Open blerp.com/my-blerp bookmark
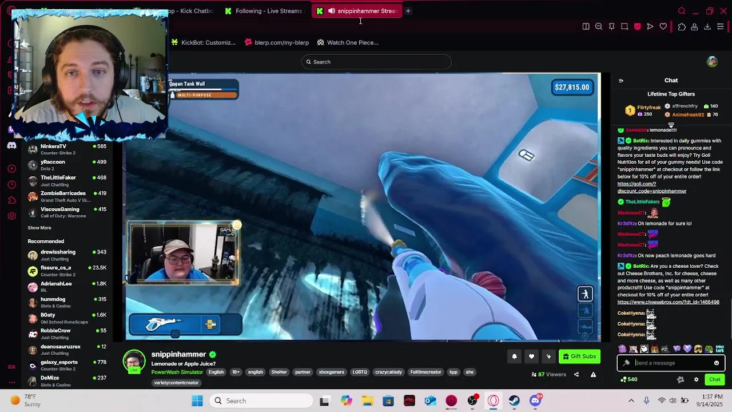The height and width of the screenshot is (412, 732). pyautogui.click(x=277, y=42)
